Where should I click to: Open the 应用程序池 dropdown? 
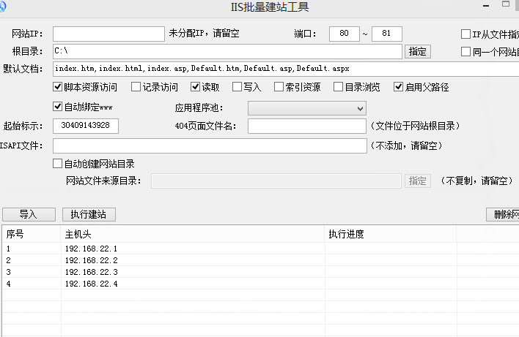pos(307,108)
